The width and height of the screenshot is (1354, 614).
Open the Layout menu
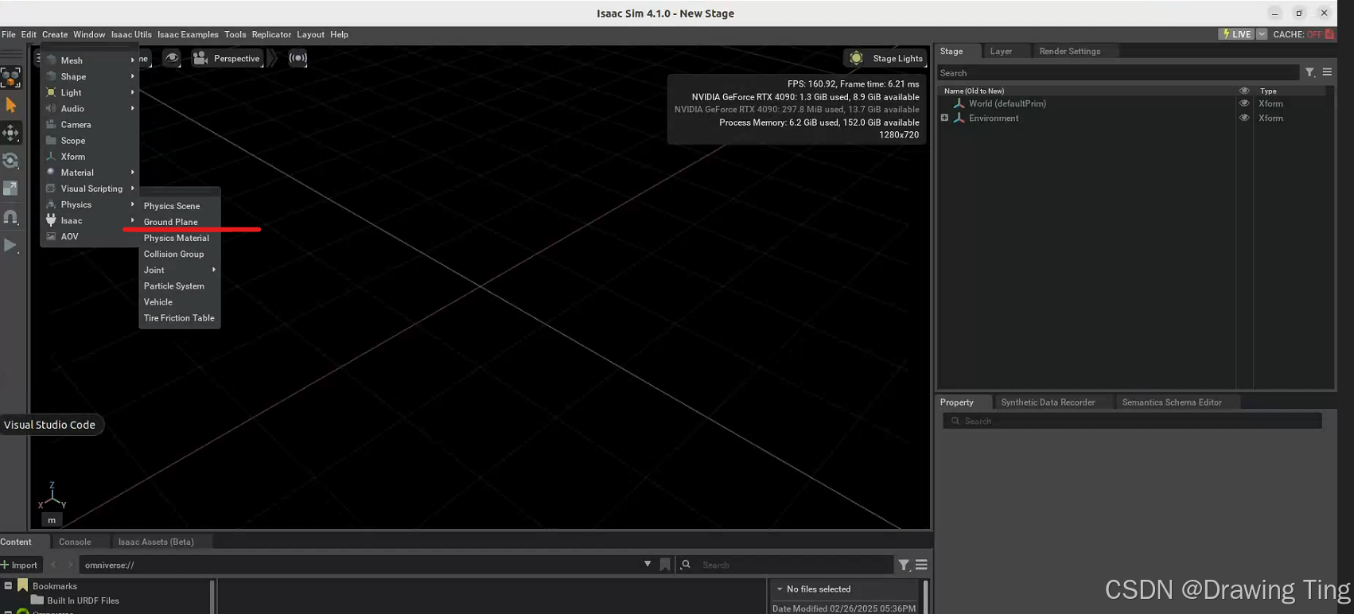[310, 34]
